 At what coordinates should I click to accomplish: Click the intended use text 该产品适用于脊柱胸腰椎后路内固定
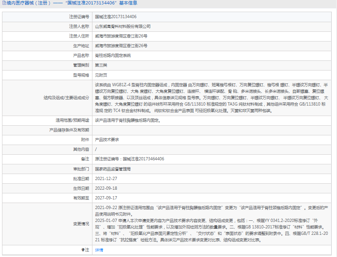point(128,120)
